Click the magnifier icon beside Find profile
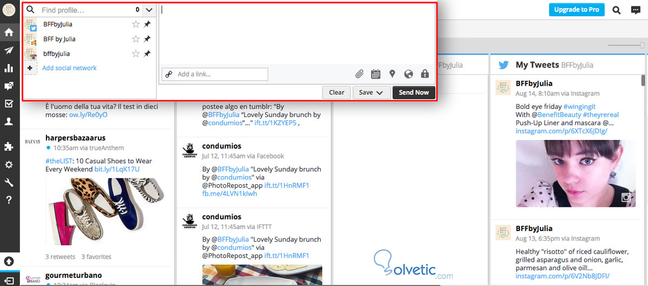Image resolution: width=648 pixels, height=286 pixels. [31, 10]
